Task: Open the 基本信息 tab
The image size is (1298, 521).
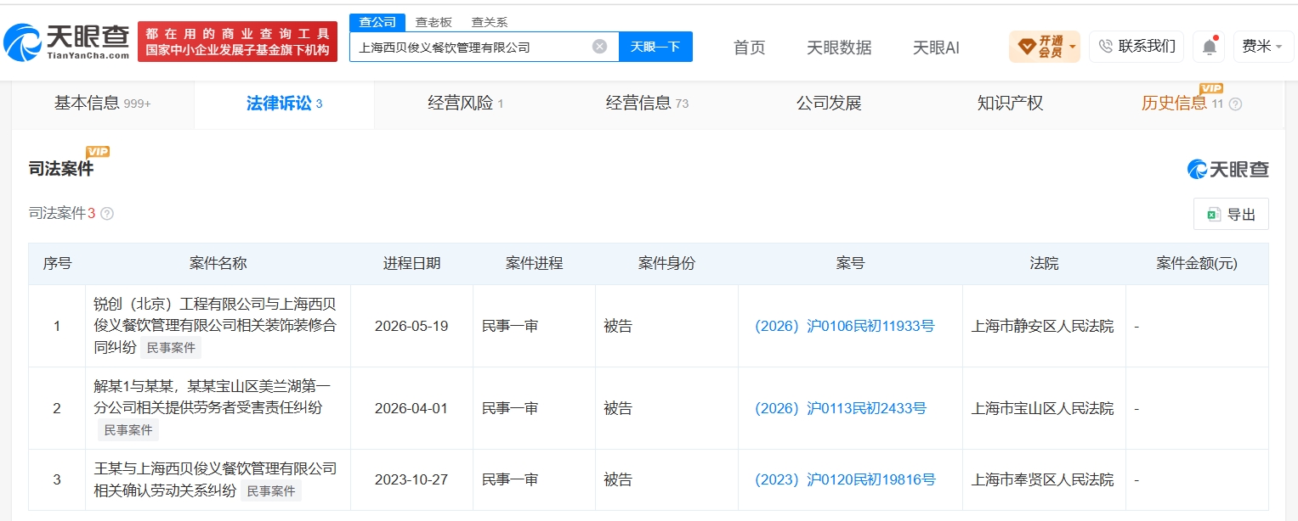Action: click(102, 104)
